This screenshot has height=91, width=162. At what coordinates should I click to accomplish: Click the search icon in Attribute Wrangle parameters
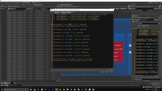coord(158,20)
